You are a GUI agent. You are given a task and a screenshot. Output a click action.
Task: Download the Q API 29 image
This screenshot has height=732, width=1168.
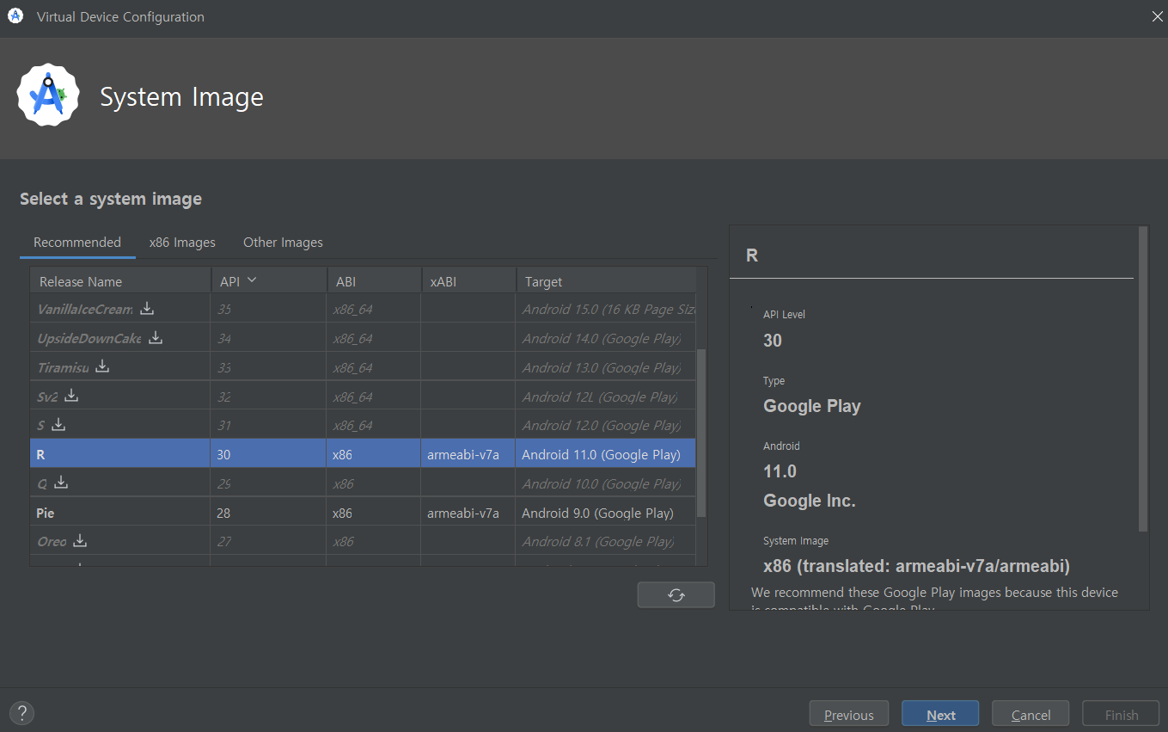61,483
